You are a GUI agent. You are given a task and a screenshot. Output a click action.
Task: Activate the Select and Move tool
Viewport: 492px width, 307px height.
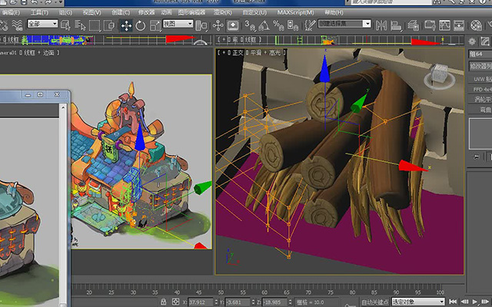click(126, 25)
